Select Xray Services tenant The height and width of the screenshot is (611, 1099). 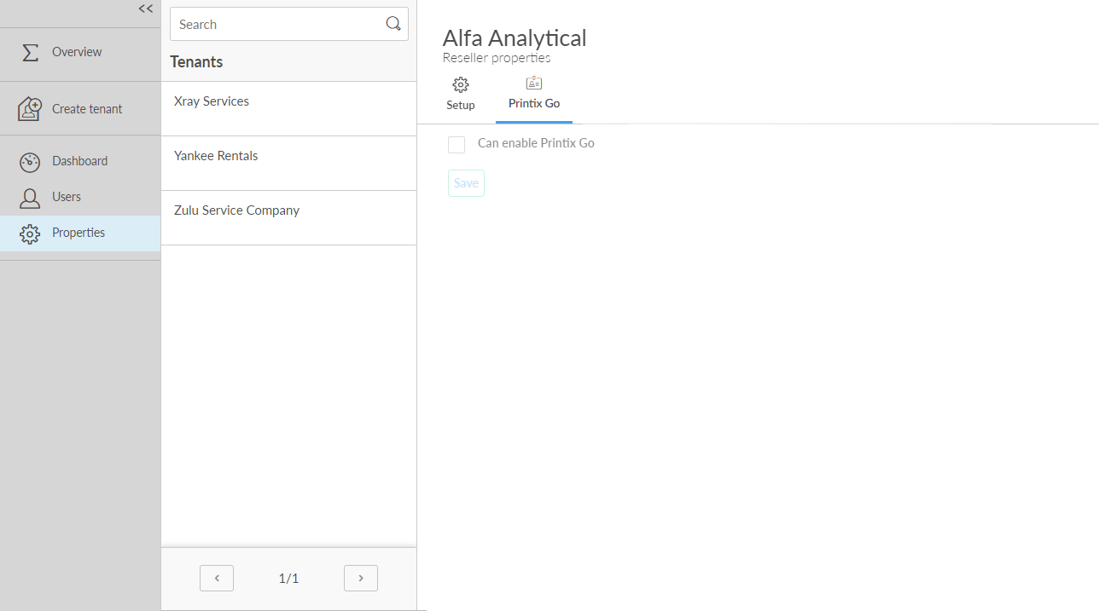(x=212, y=101)
